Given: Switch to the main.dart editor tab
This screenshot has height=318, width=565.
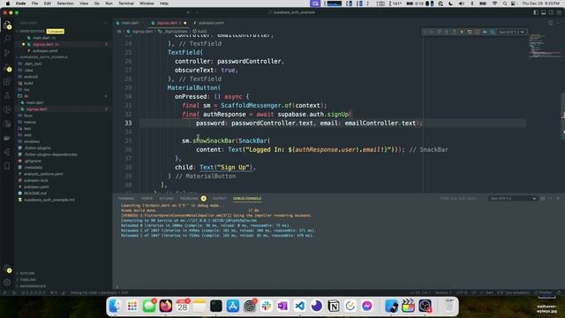Looking at the screenshot, I should coord(131,23).
